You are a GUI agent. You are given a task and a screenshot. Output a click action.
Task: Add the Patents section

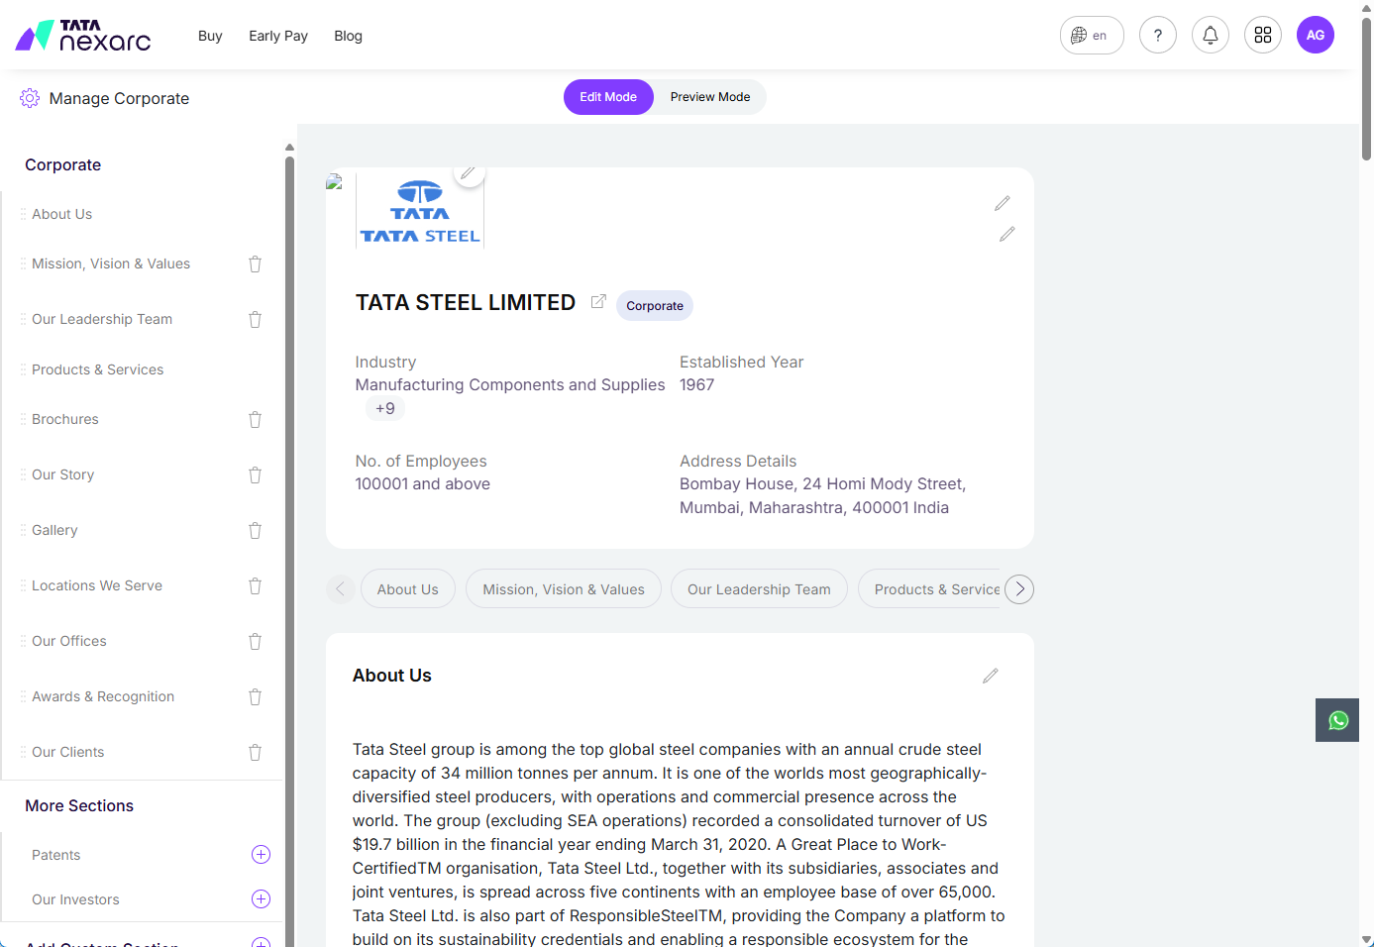pyautogui.click(x=261, y=854)
